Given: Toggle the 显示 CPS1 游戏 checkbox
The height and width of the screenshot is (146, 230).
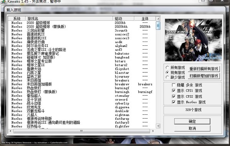Looking at the screenshot, I should 174,91.
